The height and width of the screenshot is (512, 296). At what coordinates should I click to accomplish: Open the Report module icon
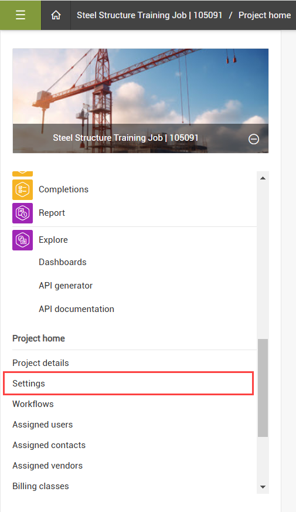(x=22, y=213)
